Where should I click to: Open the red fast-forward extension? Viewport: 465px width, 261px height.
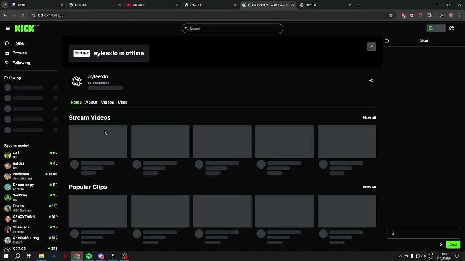pyautogui.click(x=412, y=15)
